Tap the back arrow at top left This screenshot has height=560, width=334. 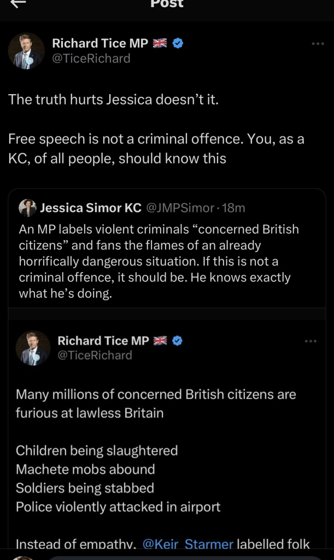(18, 3)
